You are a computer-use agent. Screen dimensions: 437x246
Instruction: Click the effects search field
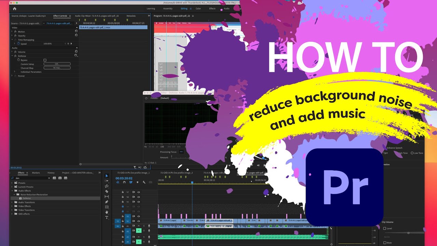point(31,178)
